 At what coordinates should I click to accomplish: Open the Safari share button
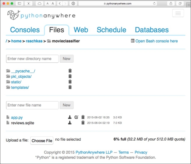click(171, 4)
